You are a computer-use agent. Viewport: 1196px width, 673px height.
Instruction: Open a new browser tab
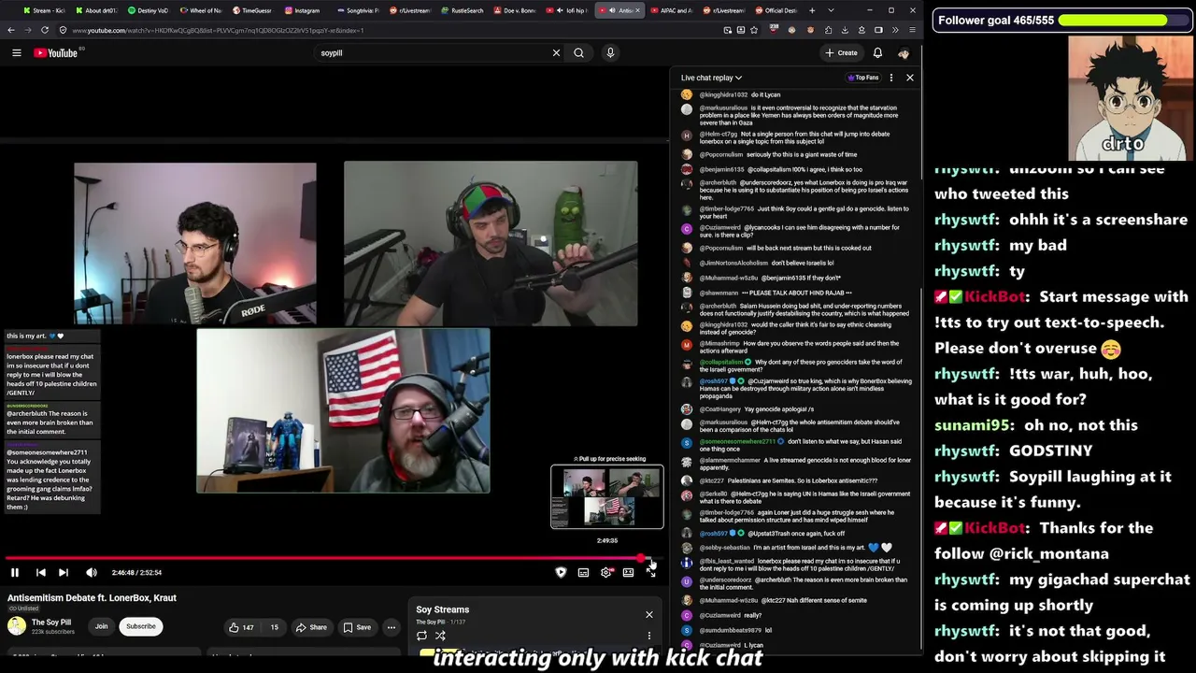click(812, 10)
